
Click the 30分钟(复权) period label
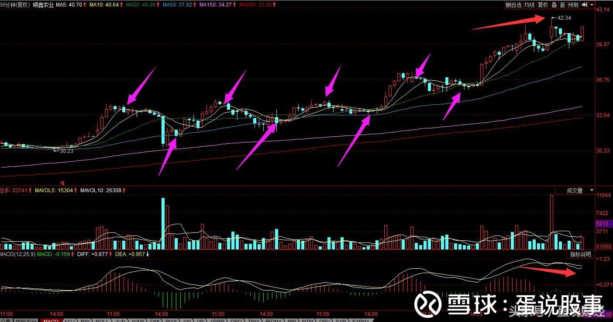click(15, 5)
